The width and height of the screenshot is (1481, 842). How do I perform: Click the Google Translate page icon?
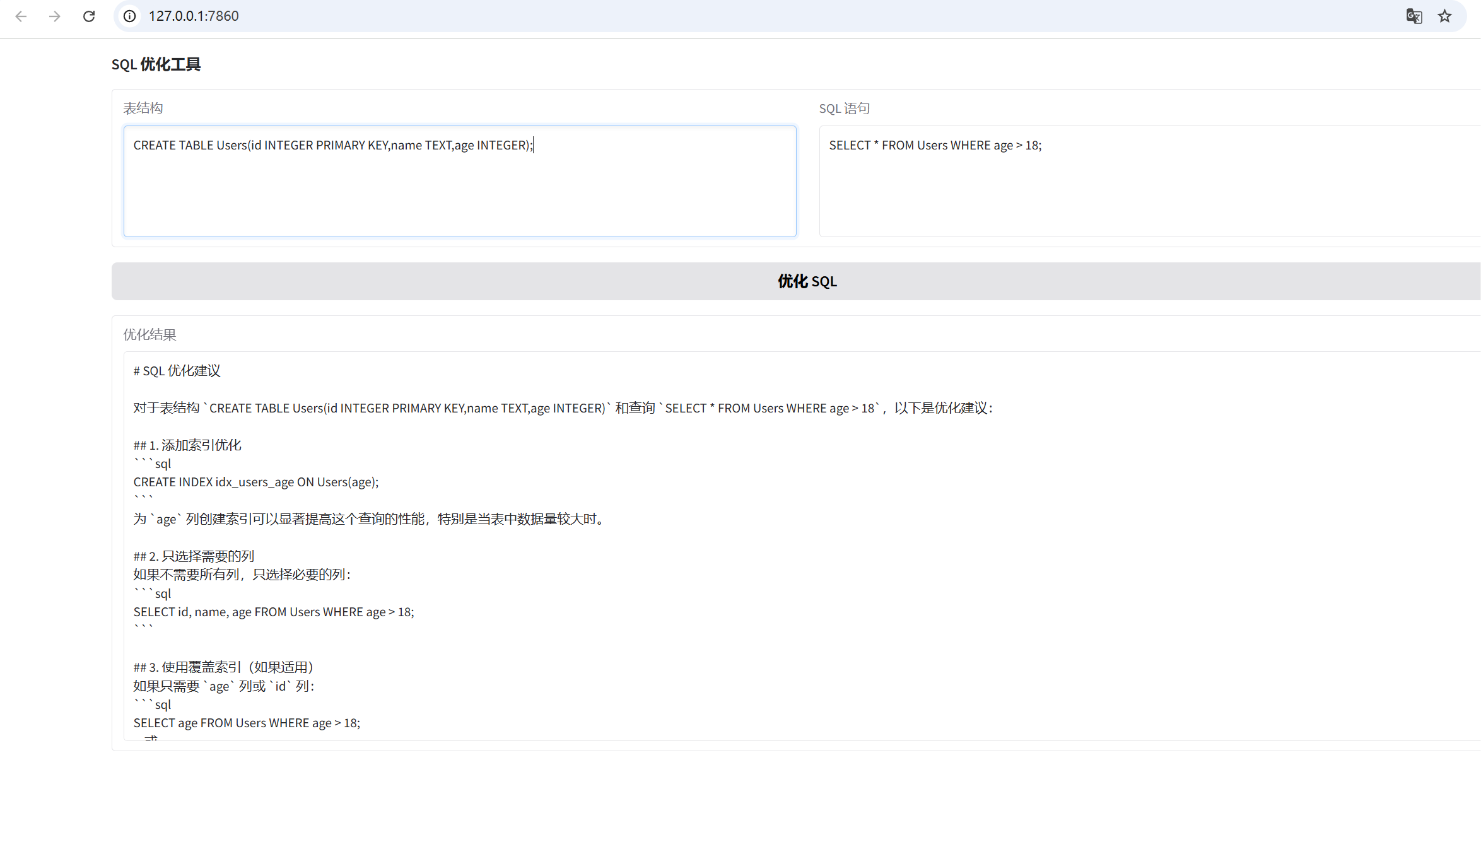coord(1414,16)
